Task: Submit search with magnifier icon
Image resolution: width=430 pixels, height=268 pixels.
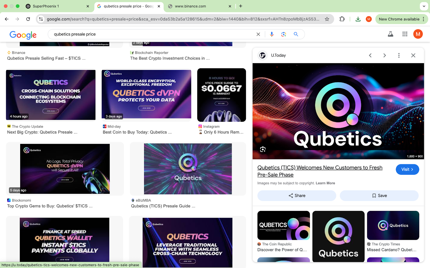Action: pyautogui.click(x=296, y=34)
